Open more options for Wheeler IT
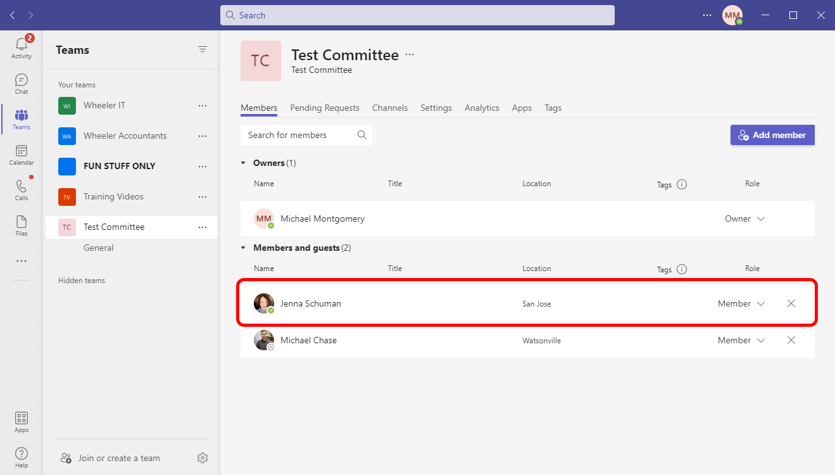 click(203, 105)
